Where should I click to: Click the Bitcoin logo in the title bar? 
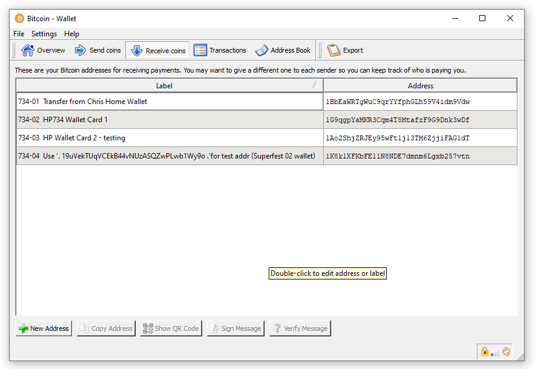tap(19, 18)
